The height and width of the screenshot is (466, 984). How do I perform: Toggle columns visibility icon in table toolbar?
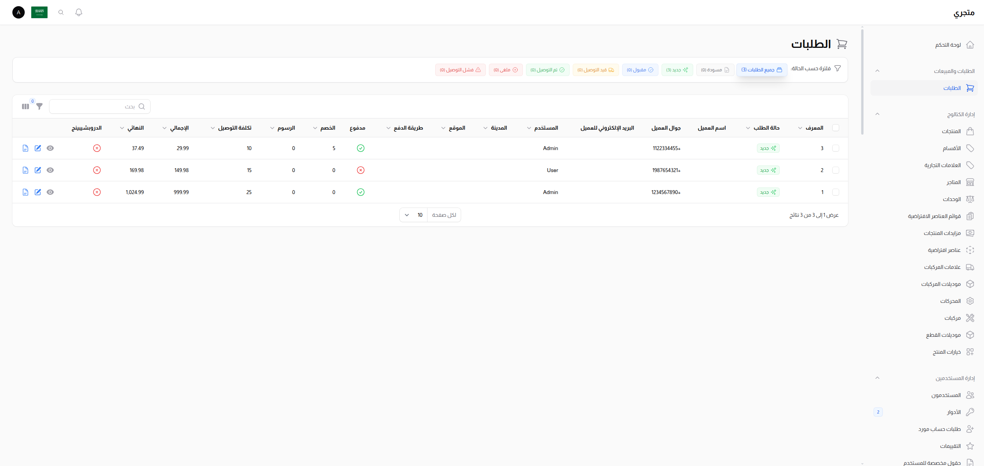25,106
